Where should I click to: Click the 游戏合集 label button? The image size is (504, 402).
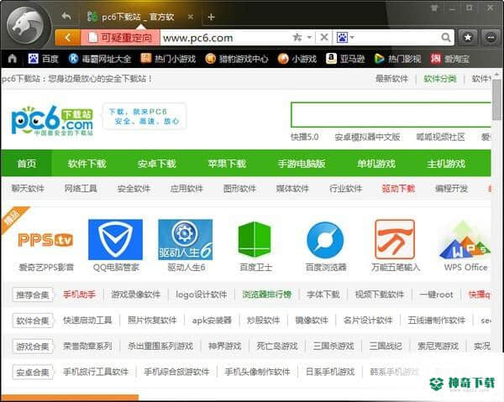[x=33, y=347]
